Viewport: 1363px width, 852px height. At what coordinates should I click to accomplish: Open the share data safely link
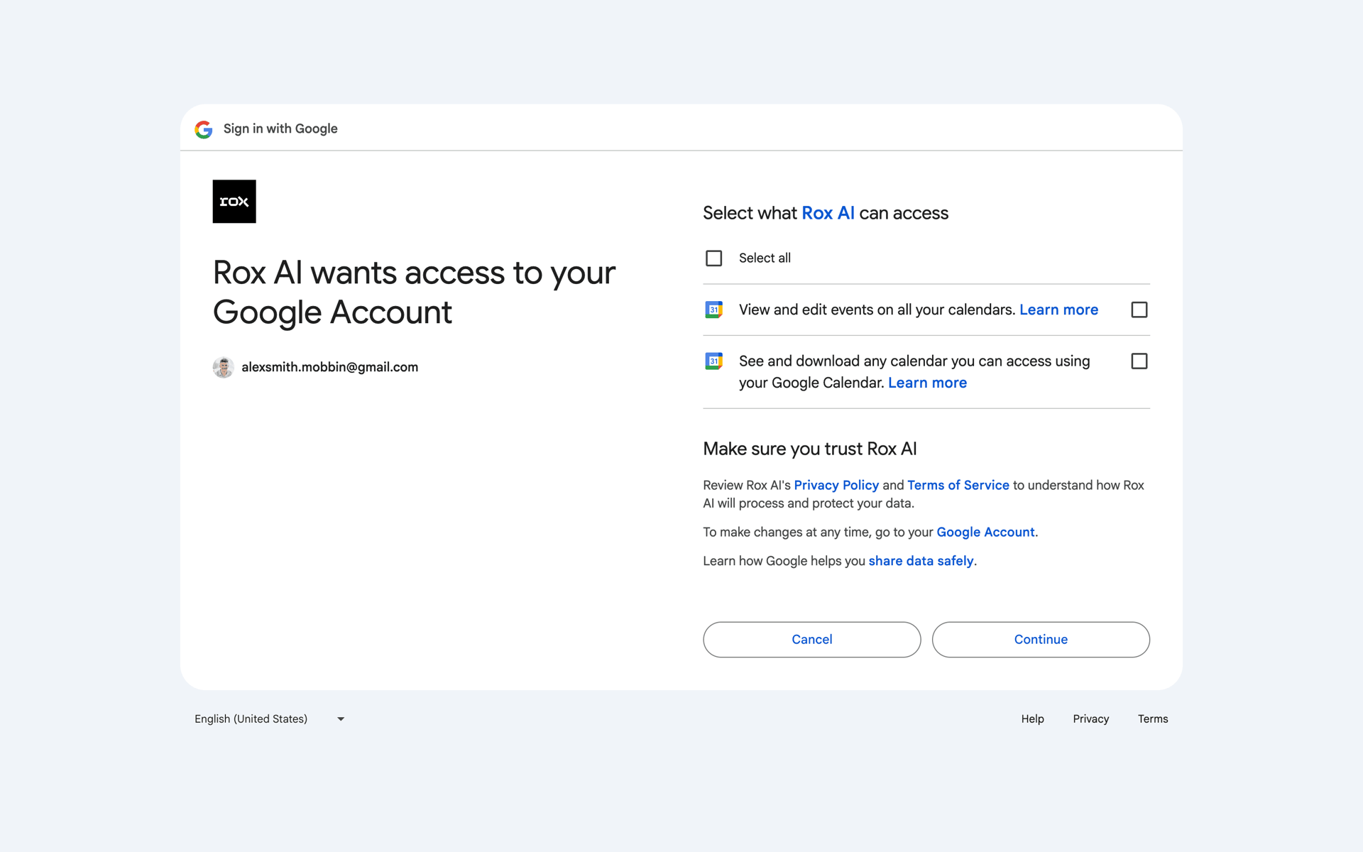921,561
